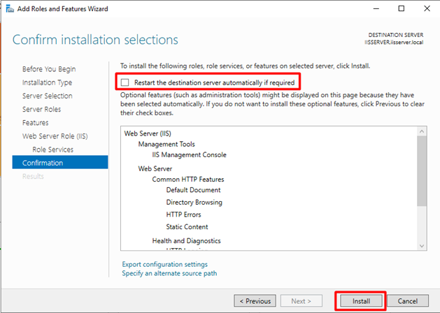Click the selections list scrollbar thumb

422,171
